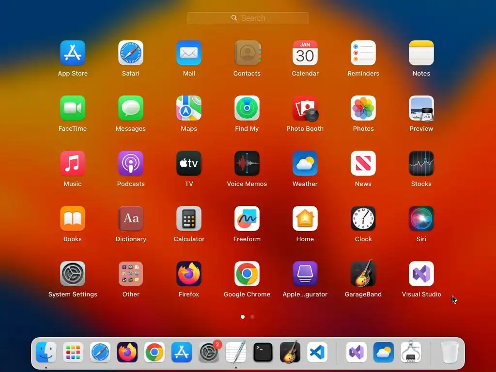Launch the News app
This screenshot has height=372, width=496.
pyautogui.click(x=363, y=163)
